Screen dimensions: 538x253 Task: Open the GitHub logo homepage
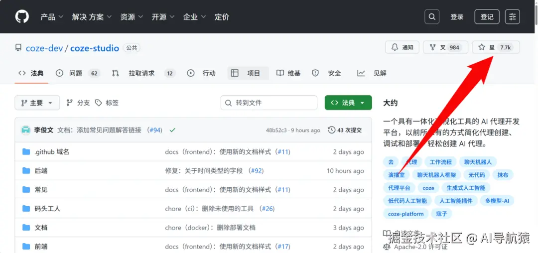22,16
